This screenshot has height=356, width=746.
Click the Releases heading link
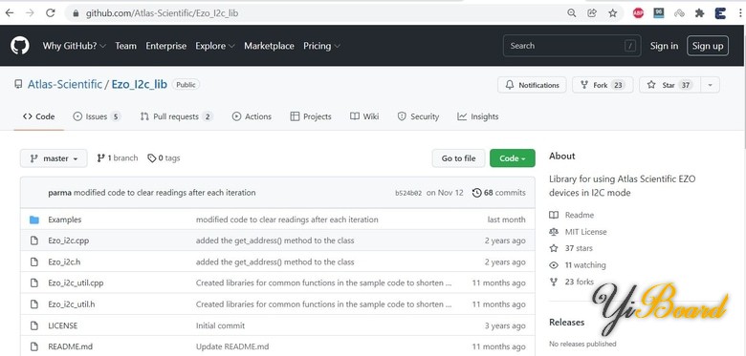click(566, 323)
